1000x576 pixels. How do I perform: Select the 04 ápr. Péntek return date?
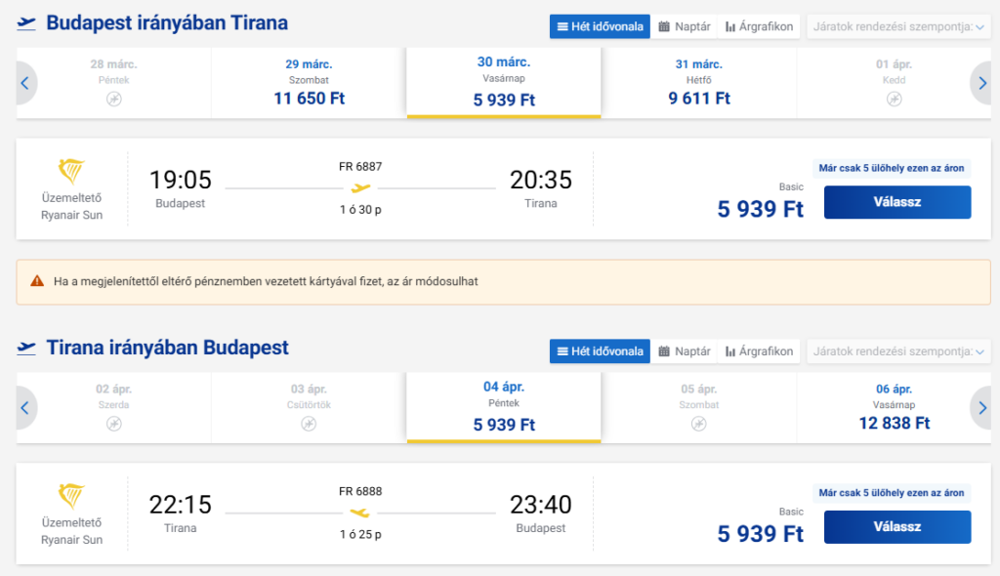tap(504, 407)
